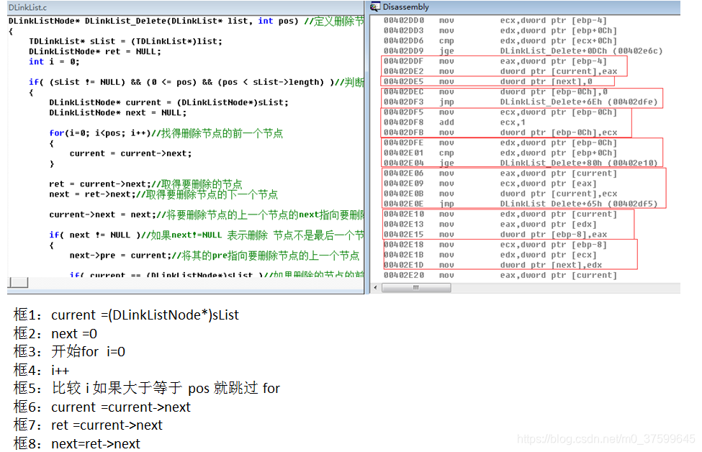Select the DLinkList.c source window title

point(27,8)
